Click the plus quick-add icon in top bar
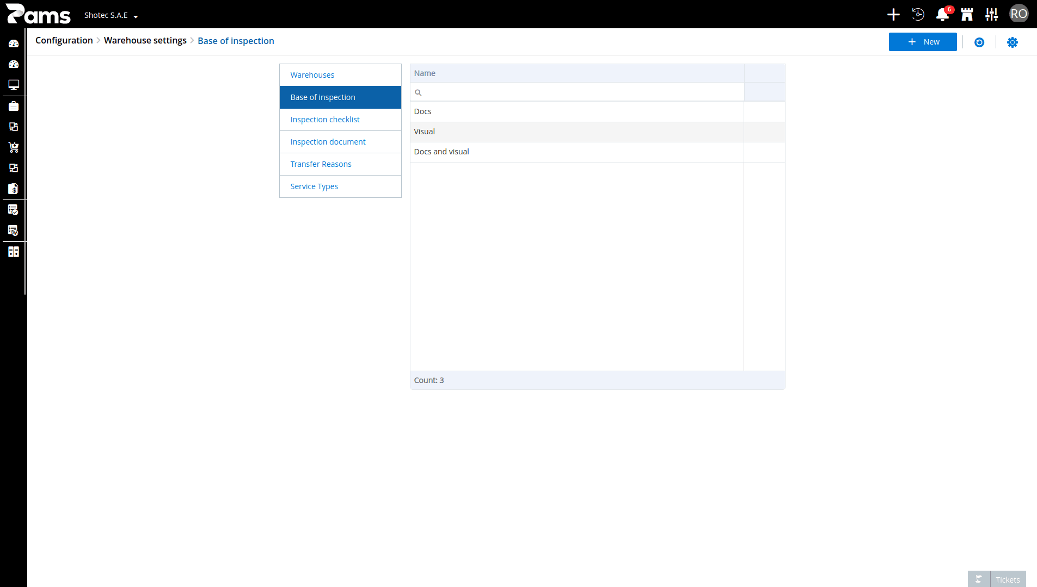Viewport: 1037px width, 587px height. click(x=893, y=15)
